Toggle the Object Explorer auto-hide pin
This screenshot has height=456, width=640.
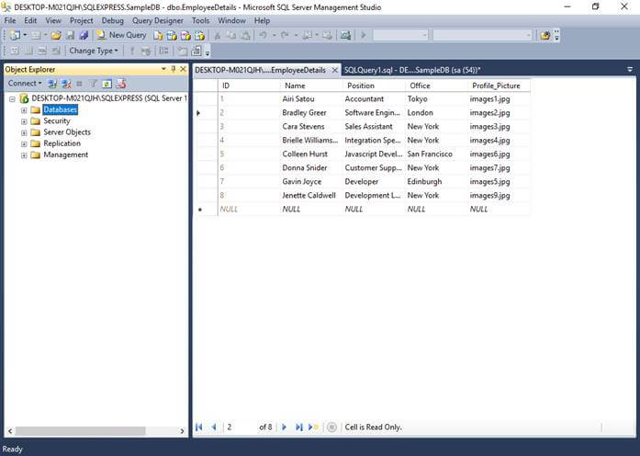tap(174, 69)
